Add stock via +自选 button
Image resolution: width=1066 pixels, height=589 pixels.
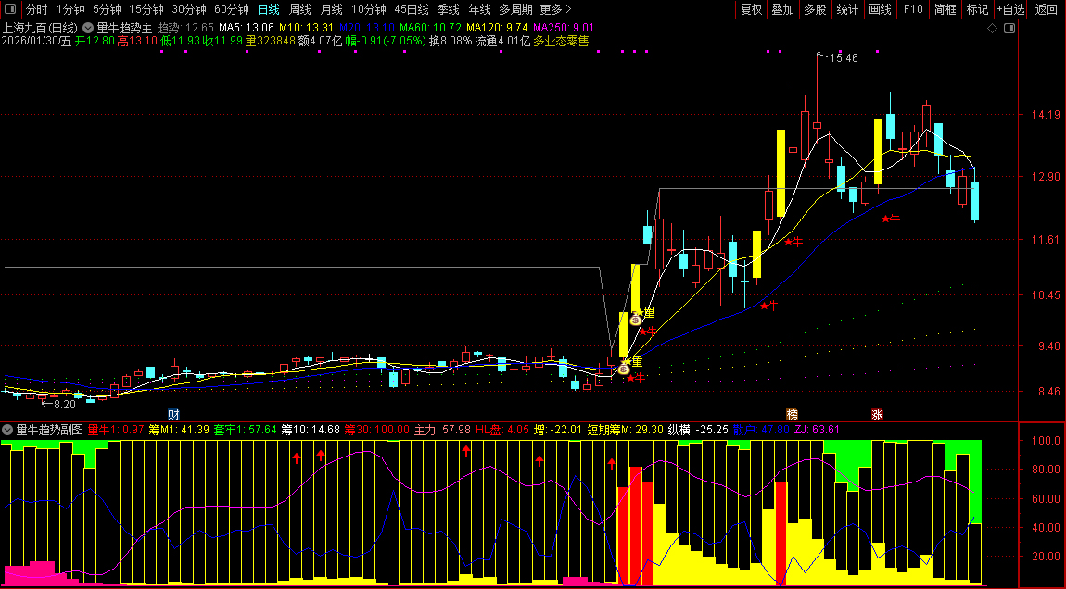tap(1011, 9)
